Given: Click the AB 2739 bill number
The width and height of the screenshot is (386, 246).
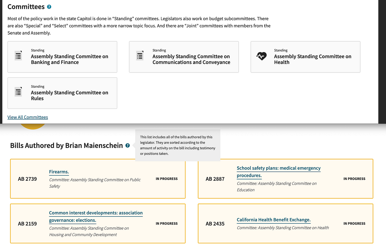Looking at the screenshot, I should (x=27, y=179).
